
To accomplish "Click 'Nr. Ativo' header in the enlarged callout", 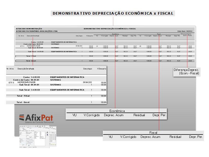I will click(x=10, y=69).
